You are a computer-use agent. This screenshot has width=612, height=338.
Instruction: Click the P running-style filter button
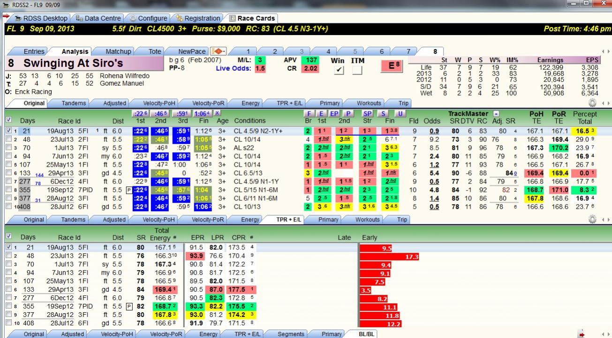[348, 113]
